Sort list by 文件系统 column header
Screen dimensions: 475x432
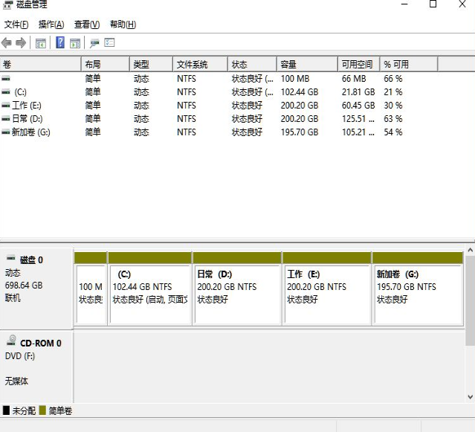point(199,65)
